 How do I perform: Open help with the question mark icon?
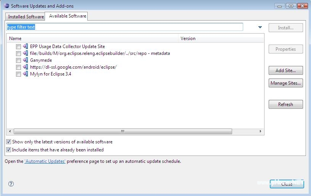[11, 184]
